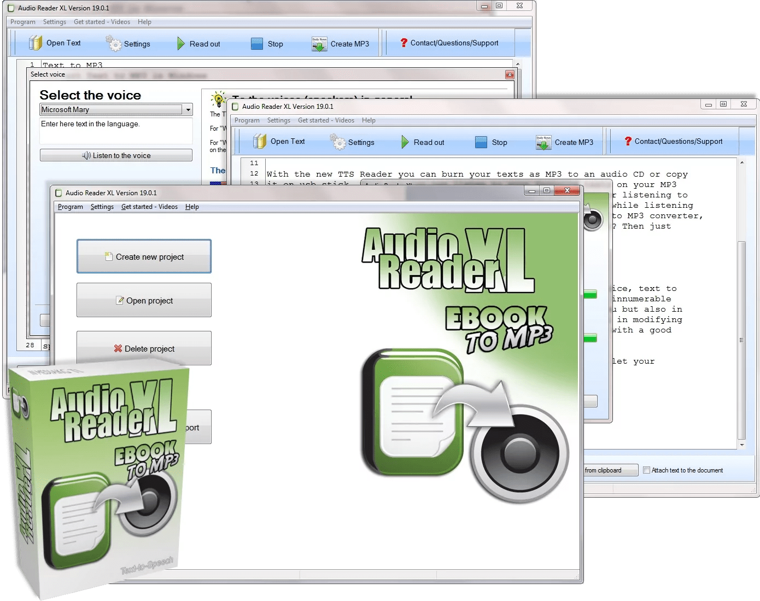Viewport: 760px width, 601px height.
Task: Close the Select voice dialog
Action: point(510,74)
